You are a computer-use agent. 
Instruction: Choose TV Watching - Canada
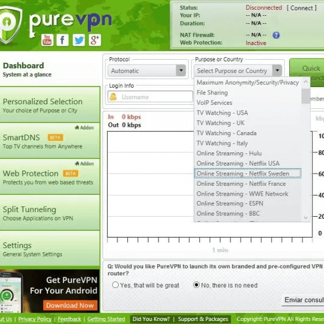click(247, 133)
